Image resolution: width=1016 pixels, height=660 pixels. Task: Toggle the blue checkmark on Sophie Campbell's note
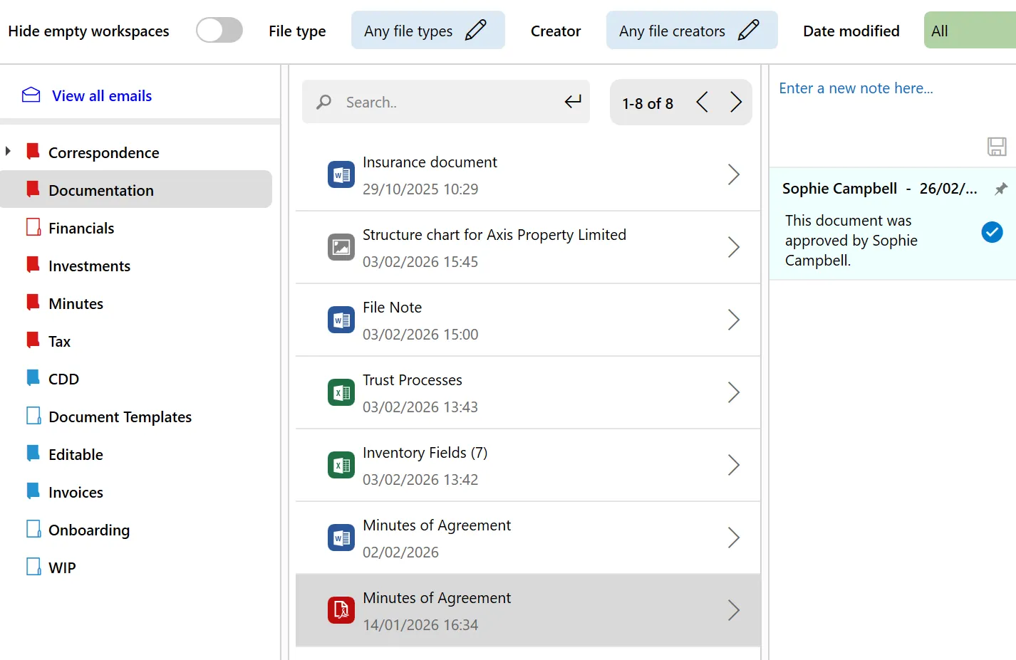tap(992, 231)
